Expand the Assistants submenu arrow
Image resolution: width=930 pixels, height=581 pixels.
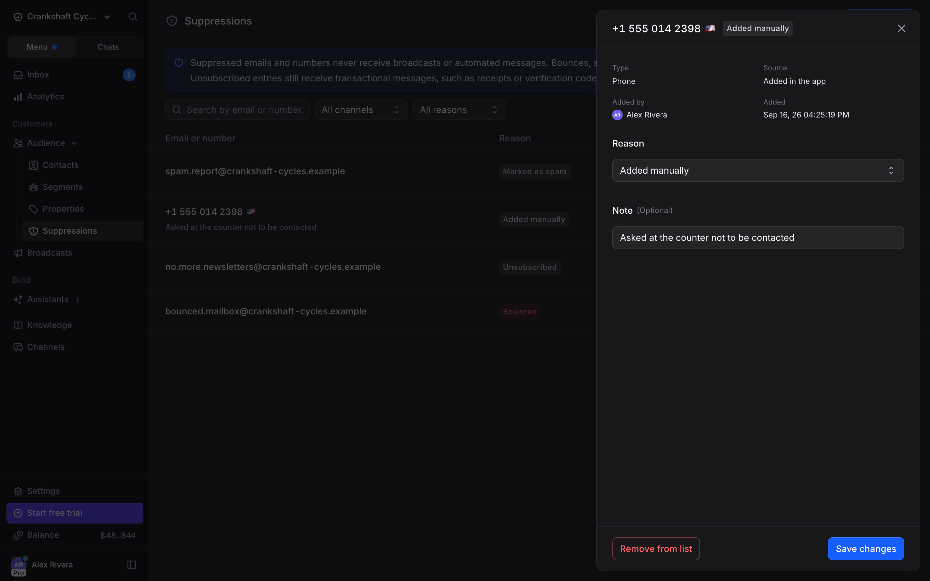(77, 299)
